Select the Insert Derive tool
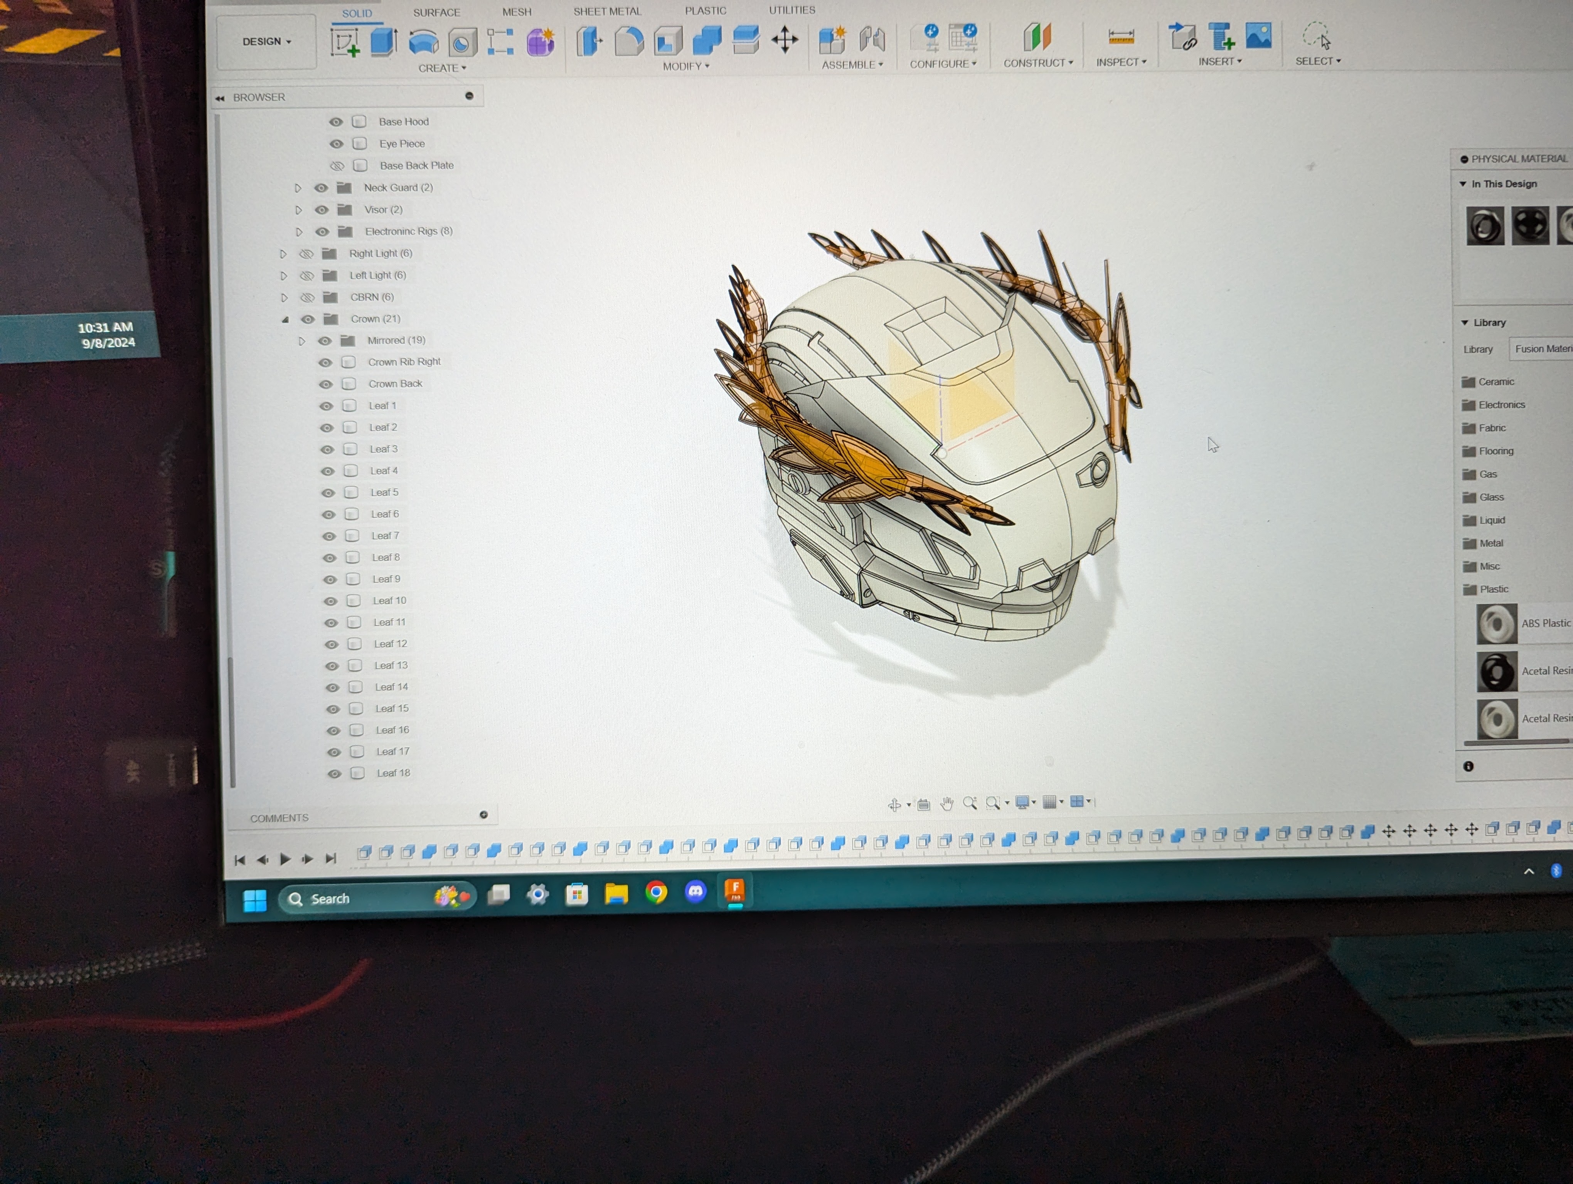Image resolution: width=1573 pixels, height=1184 pixels. [1182, 36]
